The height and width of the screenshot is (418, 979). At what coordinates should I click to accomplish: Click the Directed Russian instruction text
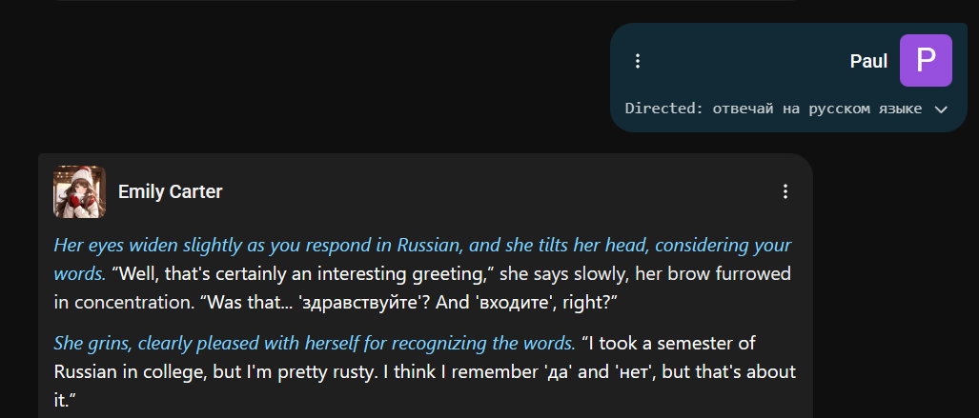[x=816, y=109]
